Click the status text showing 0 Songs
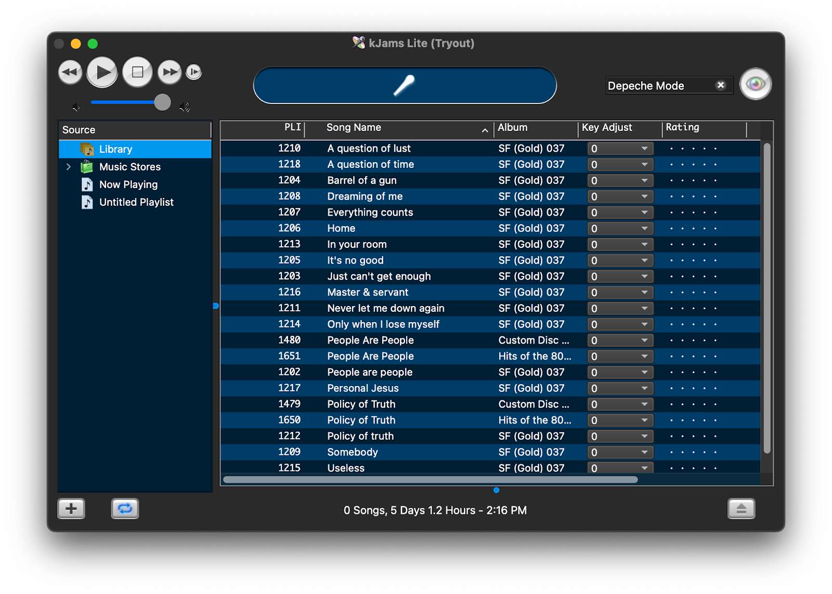 click(x=435, y=510)
